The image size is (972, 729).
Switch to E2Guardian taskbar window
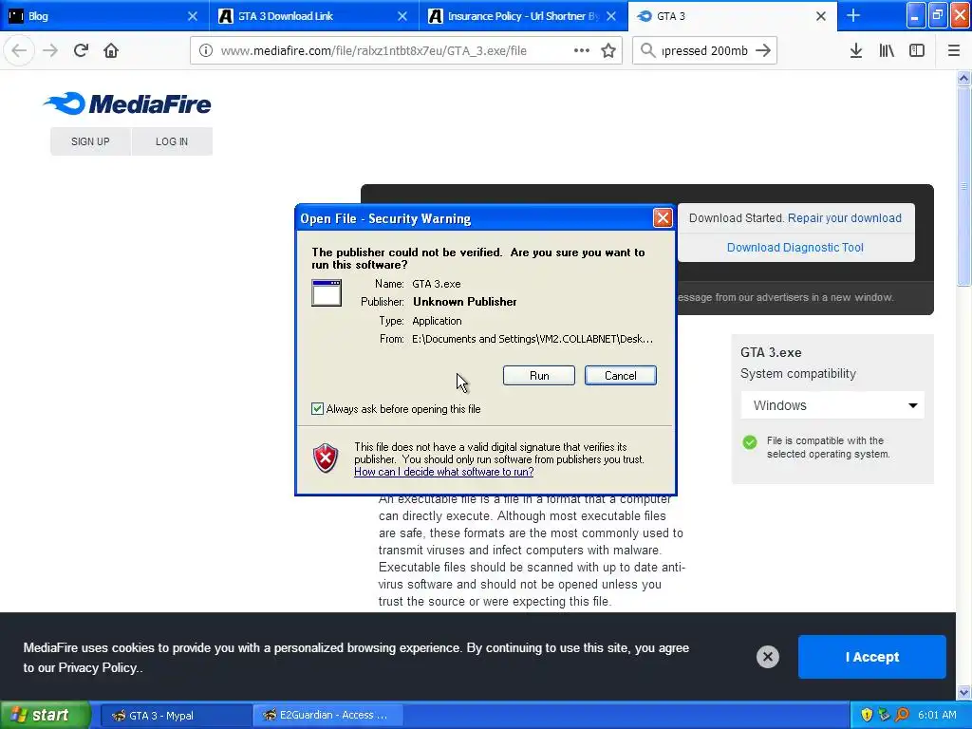327,716
